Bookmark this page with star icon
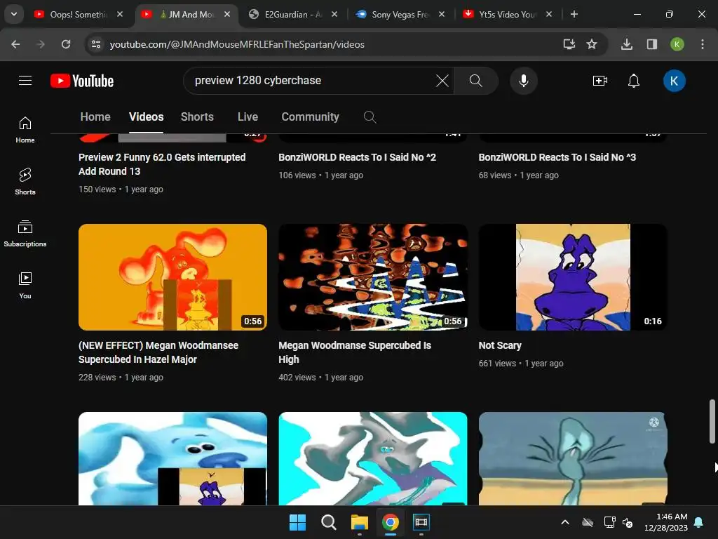This screenshot has height=539, width=718. click(x=592, y=44)
